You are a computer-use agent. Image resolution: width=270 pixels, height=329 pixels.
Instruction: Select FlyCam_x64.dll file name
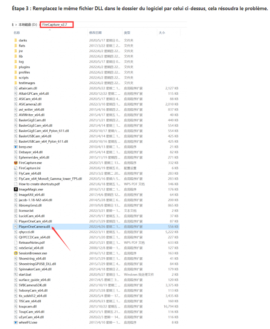click(x=30, y=174)
